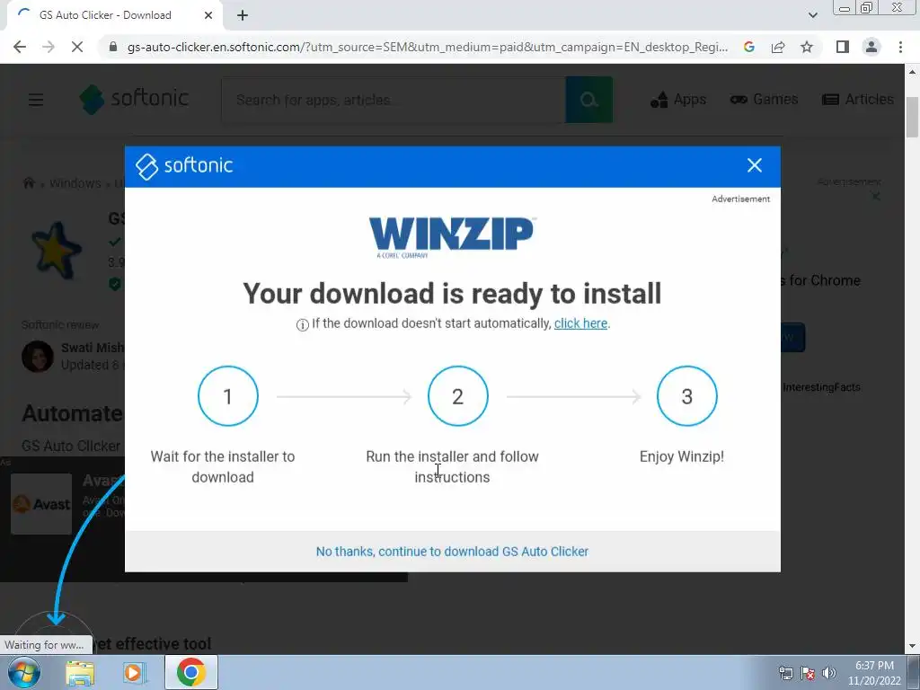Open the Windows Start button
This screenshot has width=920, height=690.
24,672
